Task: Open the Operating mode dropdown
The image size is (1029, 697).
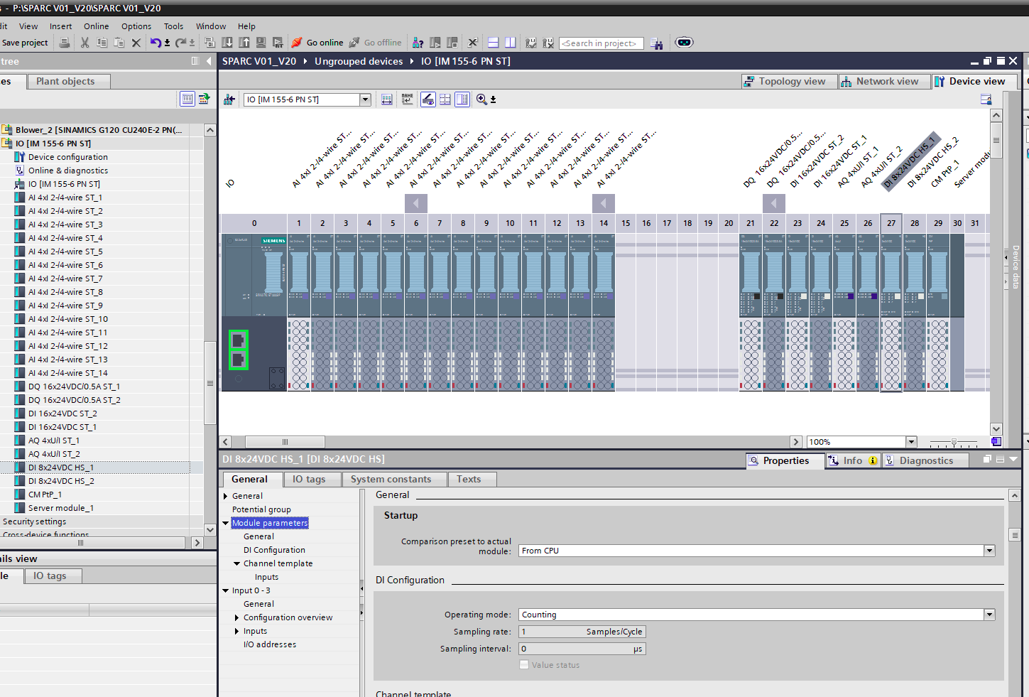Action: (989, 615)
